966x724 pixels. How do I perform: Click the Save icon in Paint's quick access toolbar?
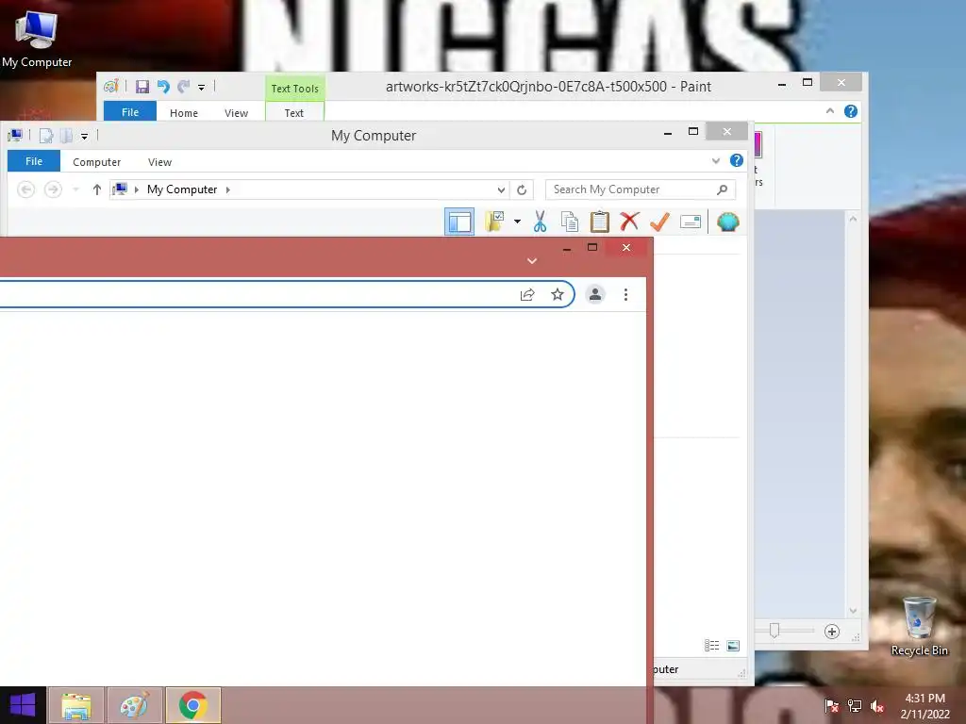142,87
